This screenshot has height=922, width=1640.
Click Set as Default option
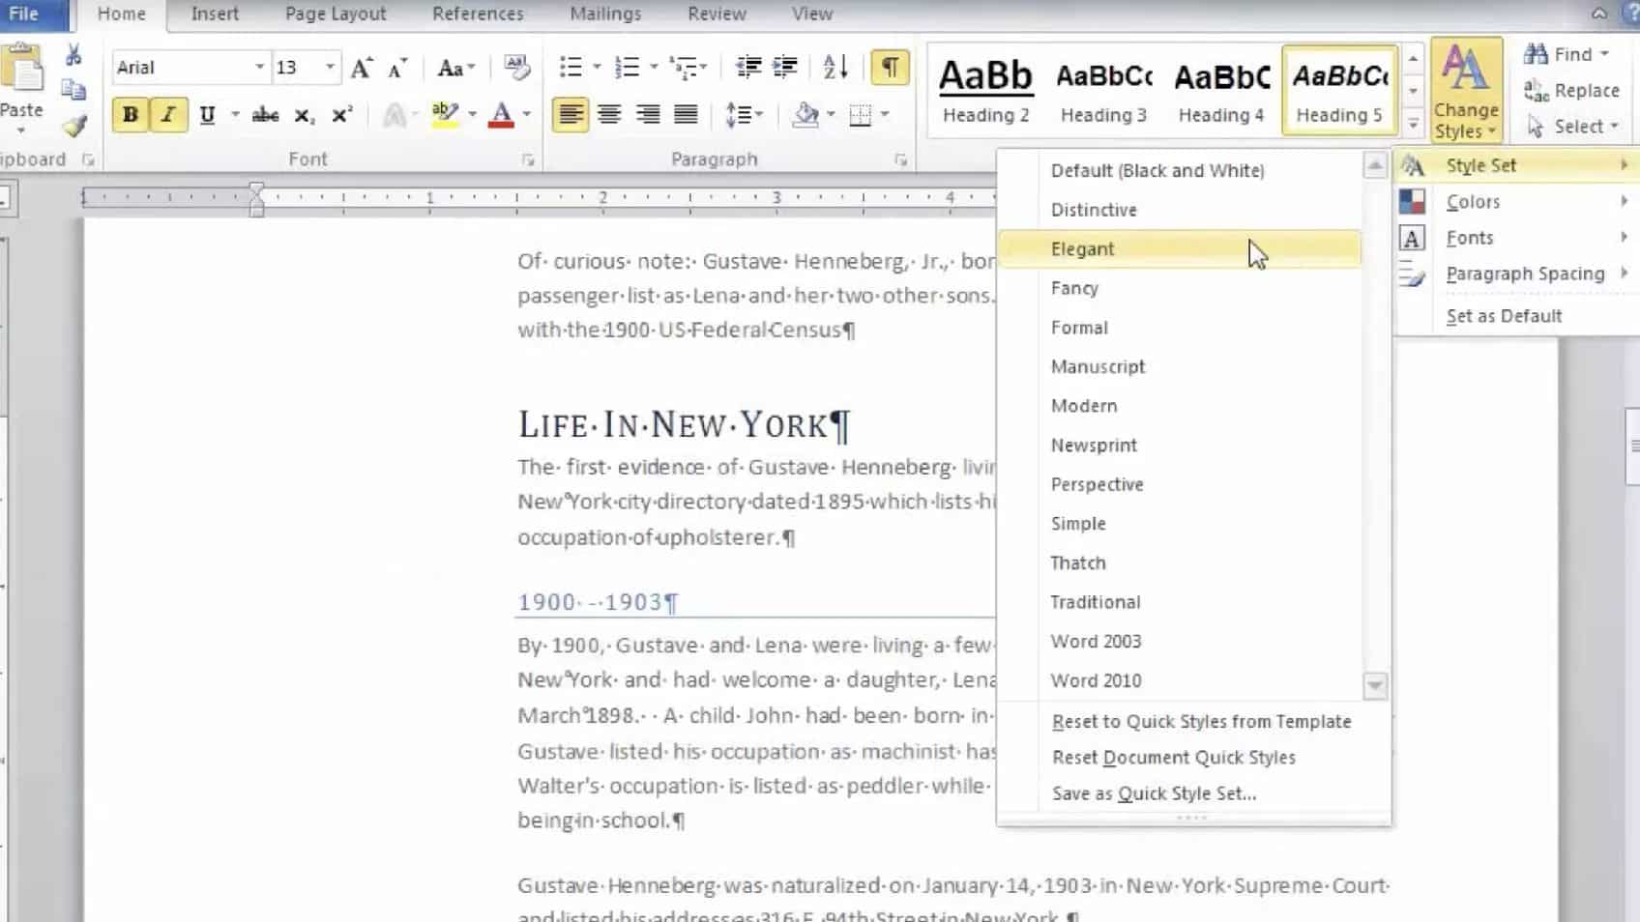click(x=1504, y=315)
